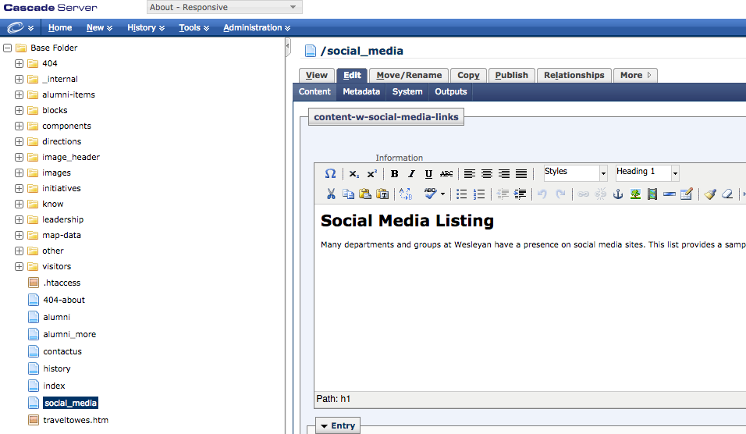Screen dimensions: 746x434
Task: Align text left
Action: (x=470, y=174)
